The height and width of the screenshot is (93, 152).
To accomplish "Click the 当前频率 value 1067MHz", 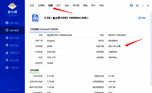I will [x=113, y=58].
